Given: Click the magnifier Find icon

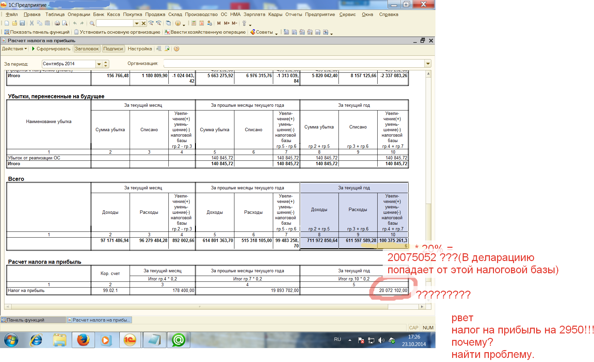Looking at the screenshot, I should pyautogui.click(x=92, y=23).
